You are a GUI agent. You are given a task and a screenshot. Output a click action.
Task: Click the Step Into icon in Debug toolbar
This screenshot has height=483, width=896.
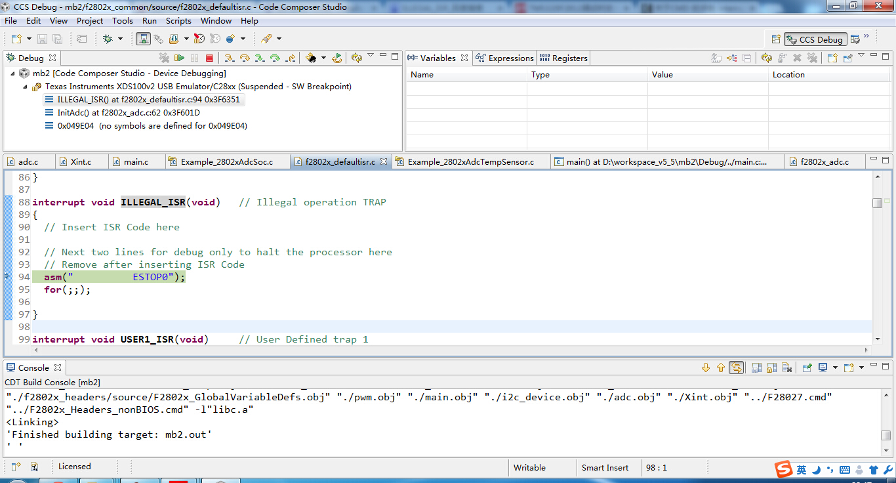tap(229, 58)
